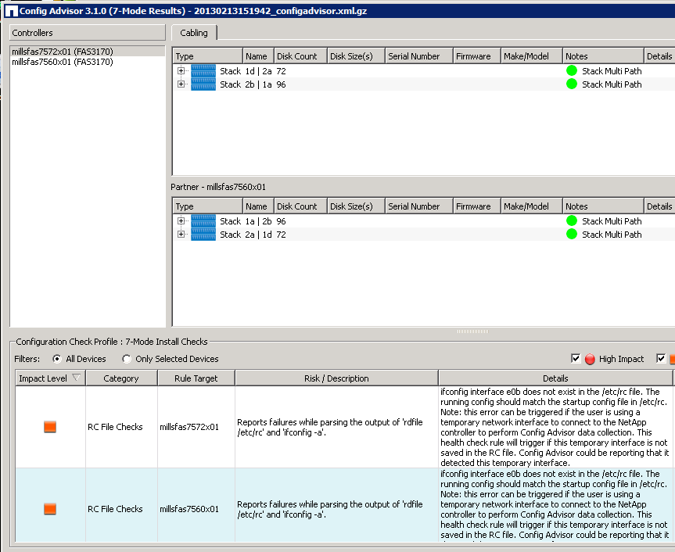675x552 pixels.
Task: Click orange impact icon for millsfas7572x01 rule
Action: coord(50,427)
